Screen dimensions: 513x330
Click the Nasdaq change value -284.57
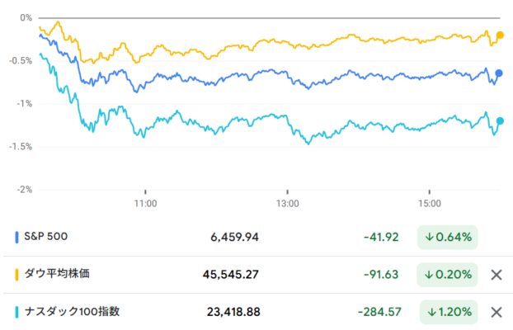379,312
